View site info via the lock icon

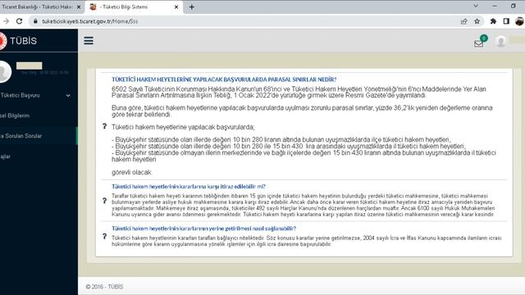point(35,21)
